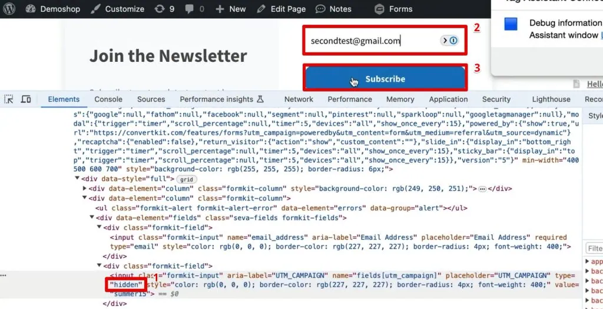Click the updates icon showing 9

[164, 9]
